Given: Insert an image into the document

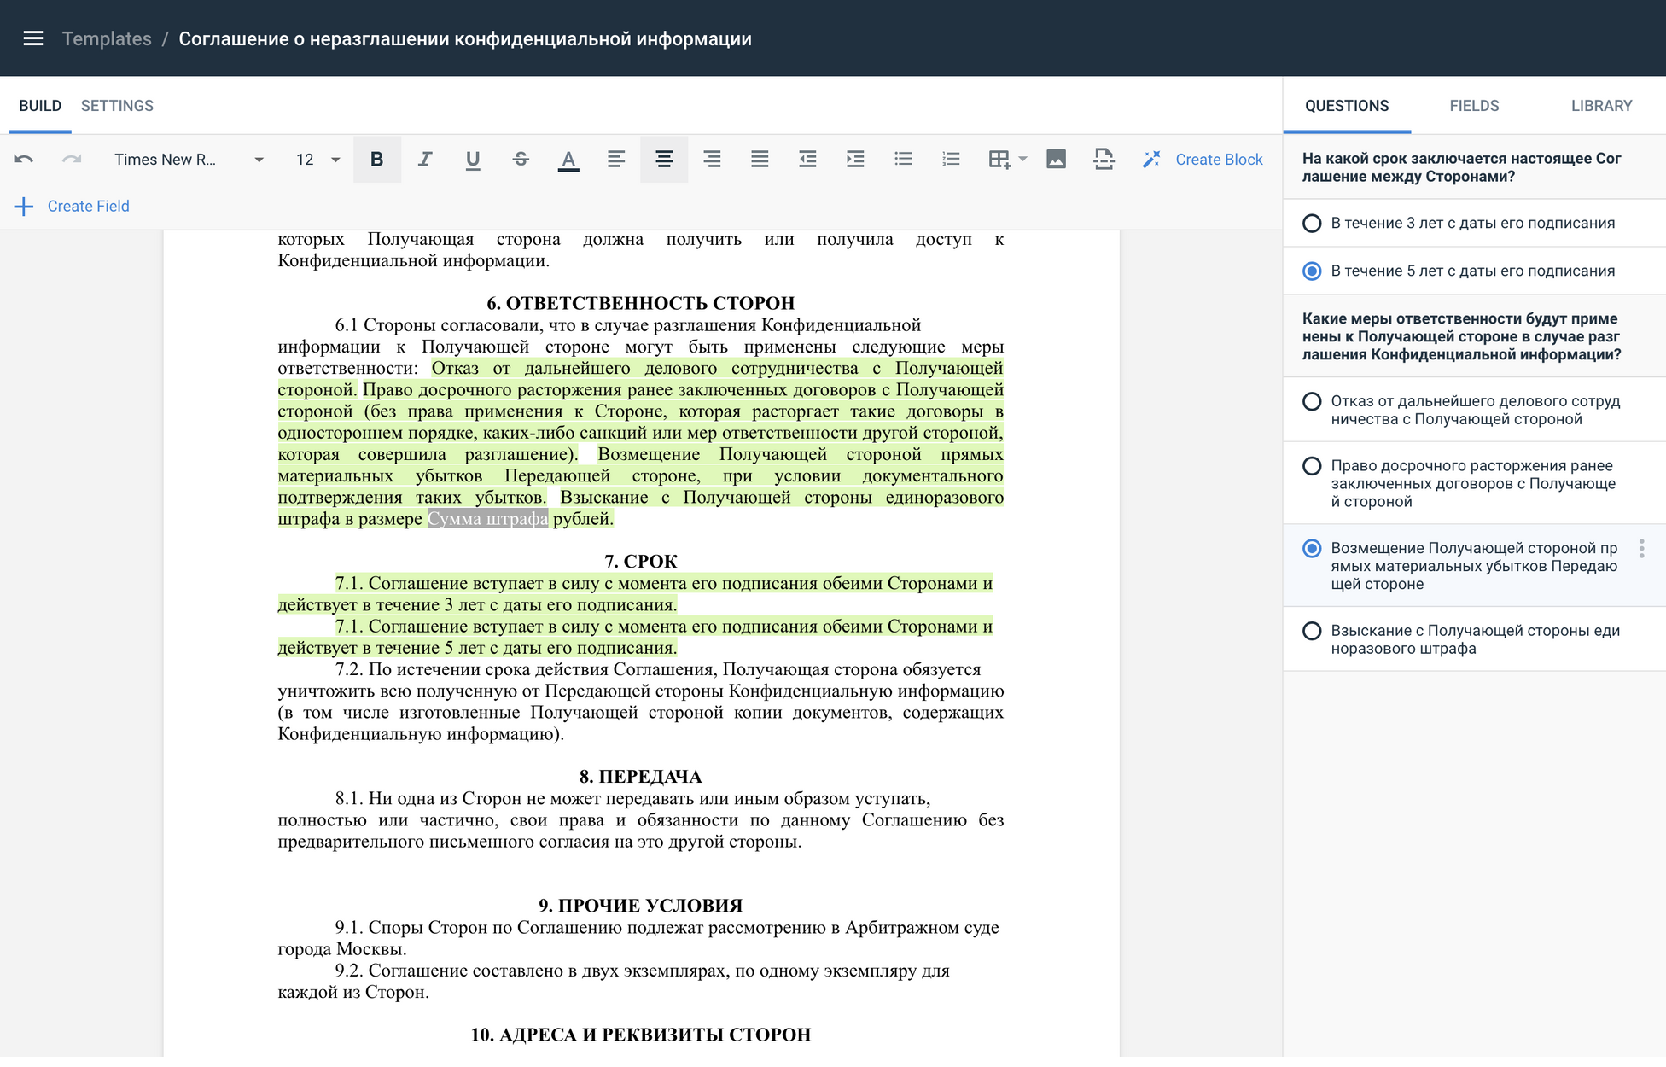Looking at the screenshot, I should click(x=1056, y=160).
